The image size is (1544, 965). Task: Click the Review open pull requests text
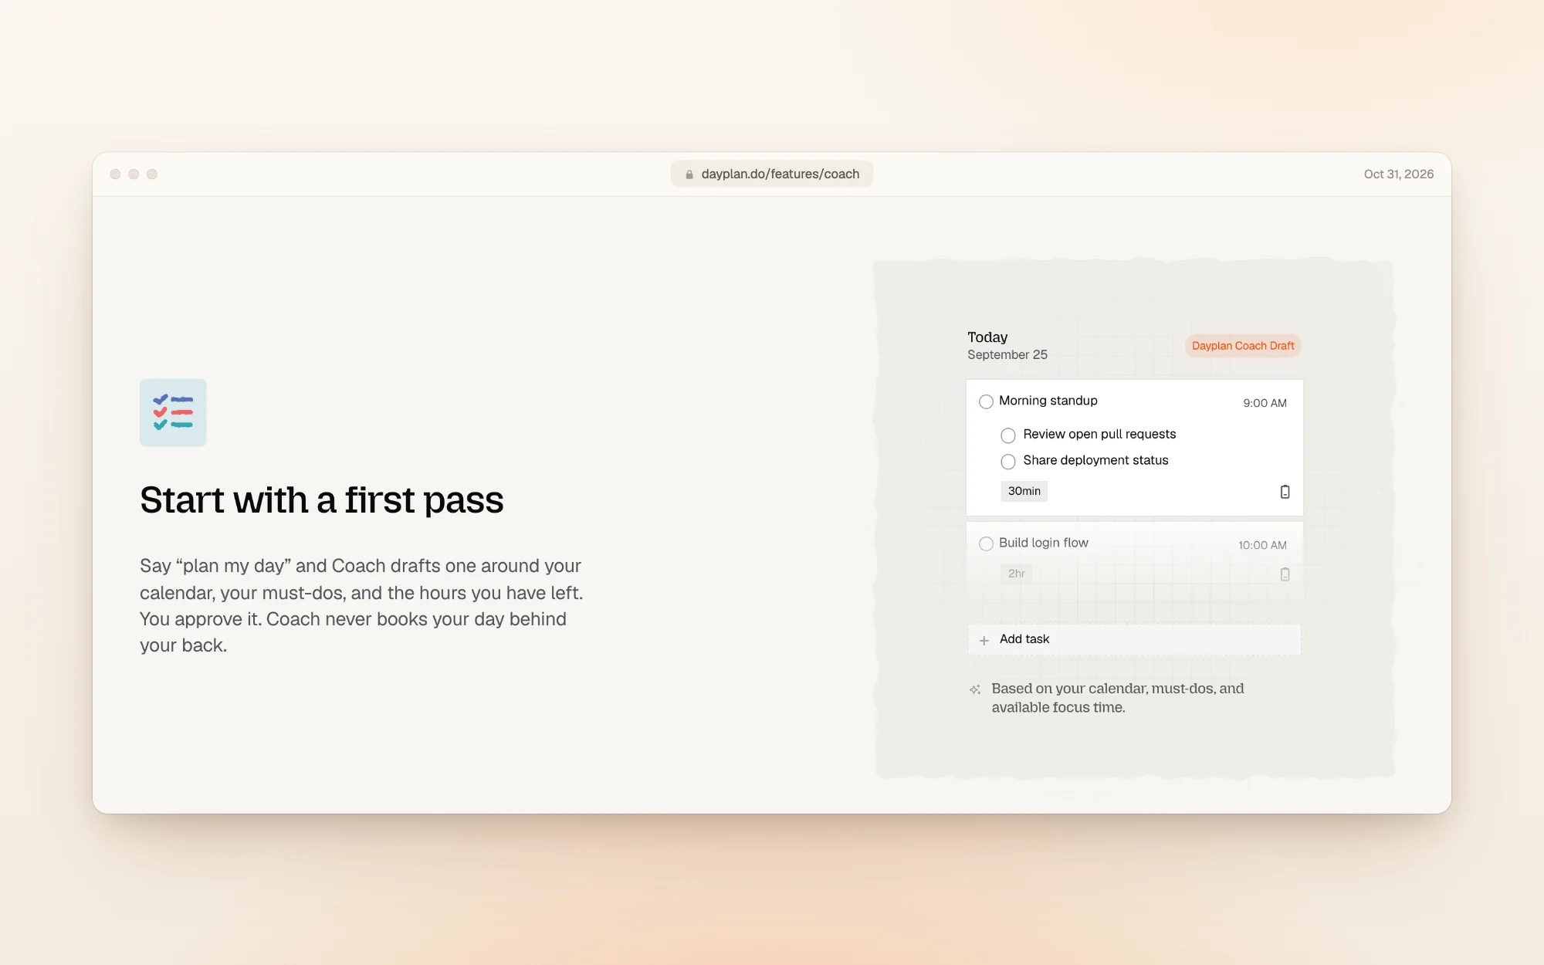pyautogui.click(x=1099, y=435)
